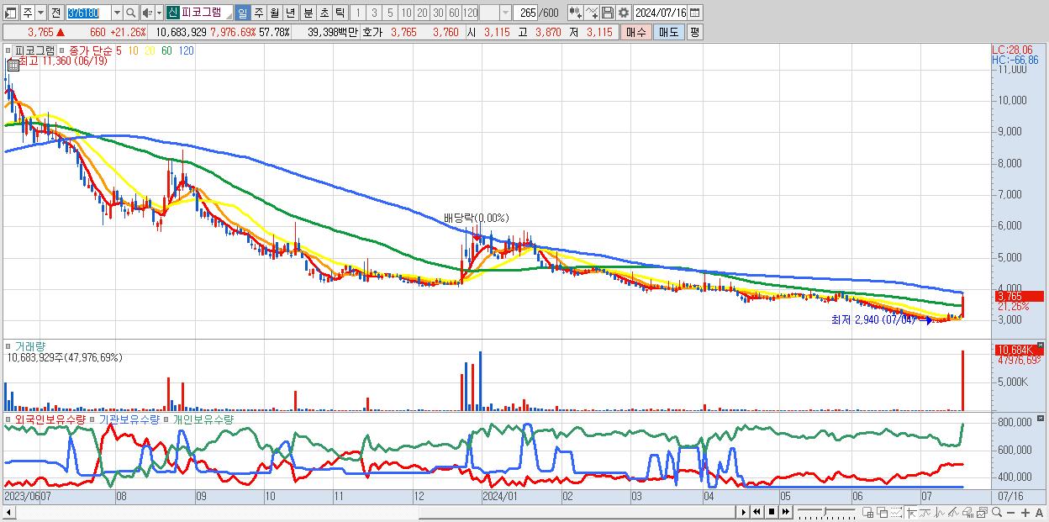This screenshot has width=1049, height=522.
Task: Click the rewind button in bottom bar
Action: 756,512
